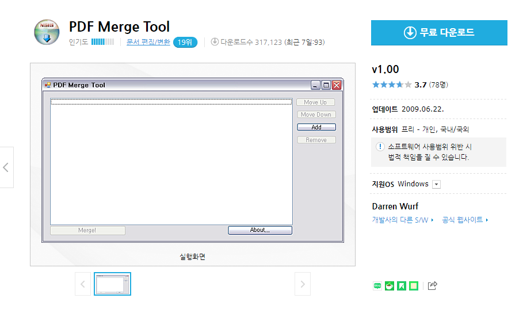Screen dimensions: 523x325
Task: Share via Naver Band icon
Action: (402, 286)
